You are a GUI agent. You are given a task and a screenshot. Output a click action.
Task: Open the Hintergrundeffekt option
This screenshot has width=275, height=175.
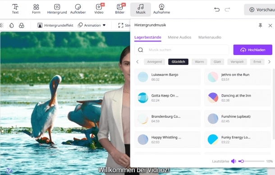pyautogui.click(x=55, y=25)
